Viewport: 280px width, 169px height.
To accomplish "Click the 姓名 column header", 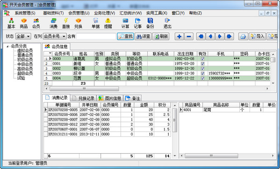I will point(83,54).
